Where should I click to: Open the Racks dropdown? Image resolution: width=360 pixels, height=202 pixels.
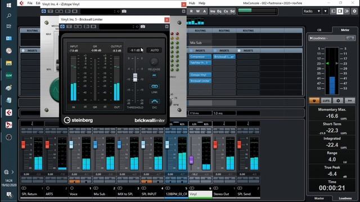pos(312,11)
